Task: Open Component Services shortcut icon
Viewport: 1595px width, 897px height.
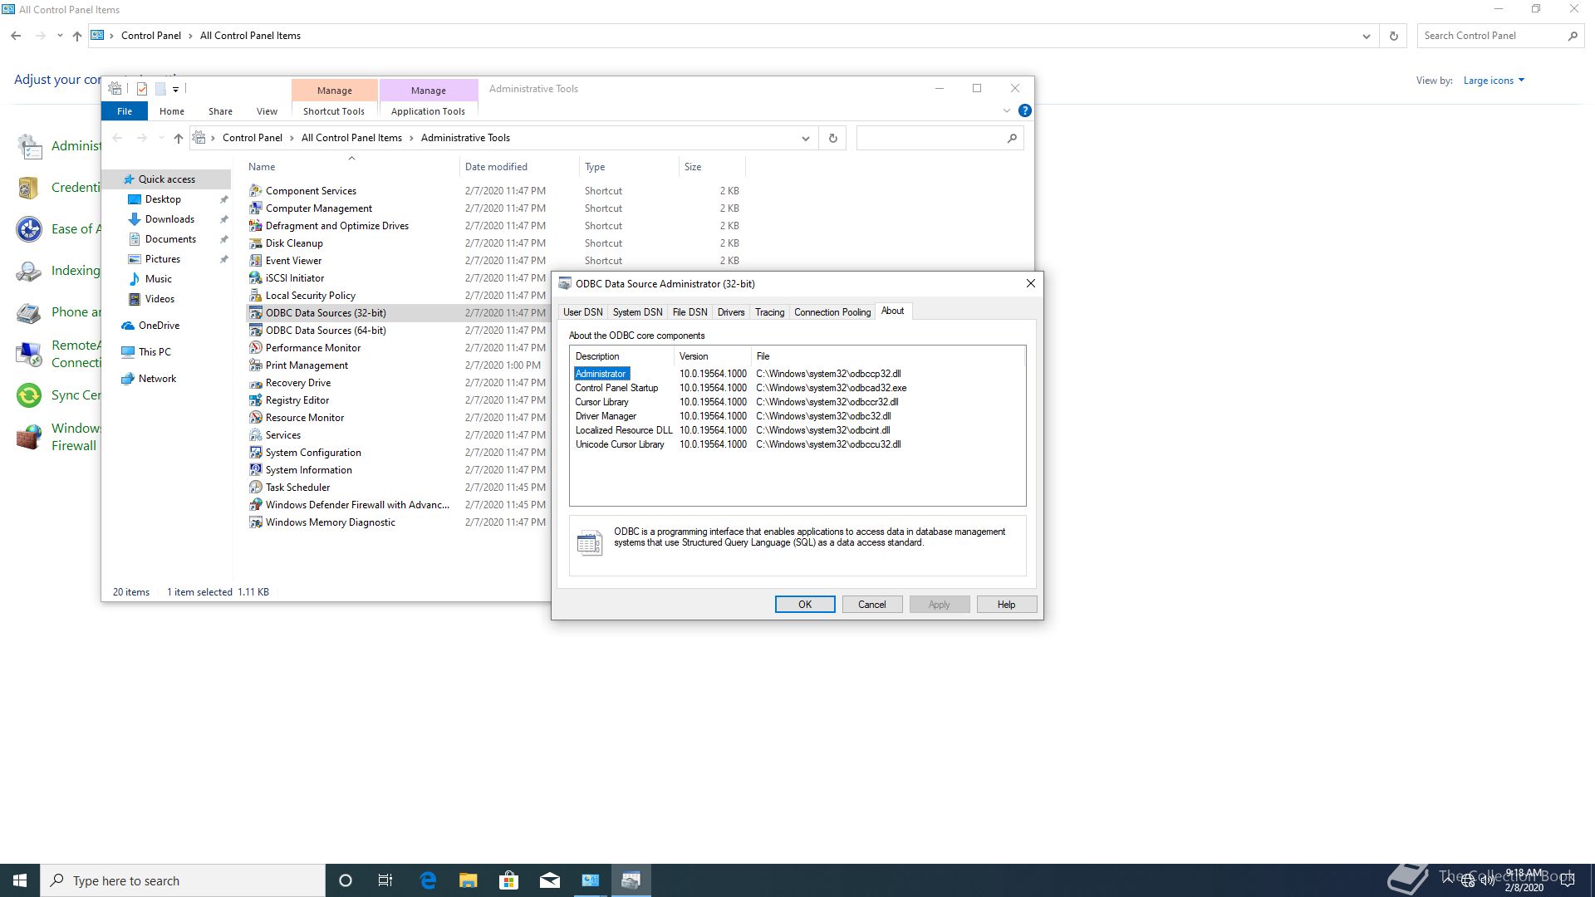Action: pos(256,191)
